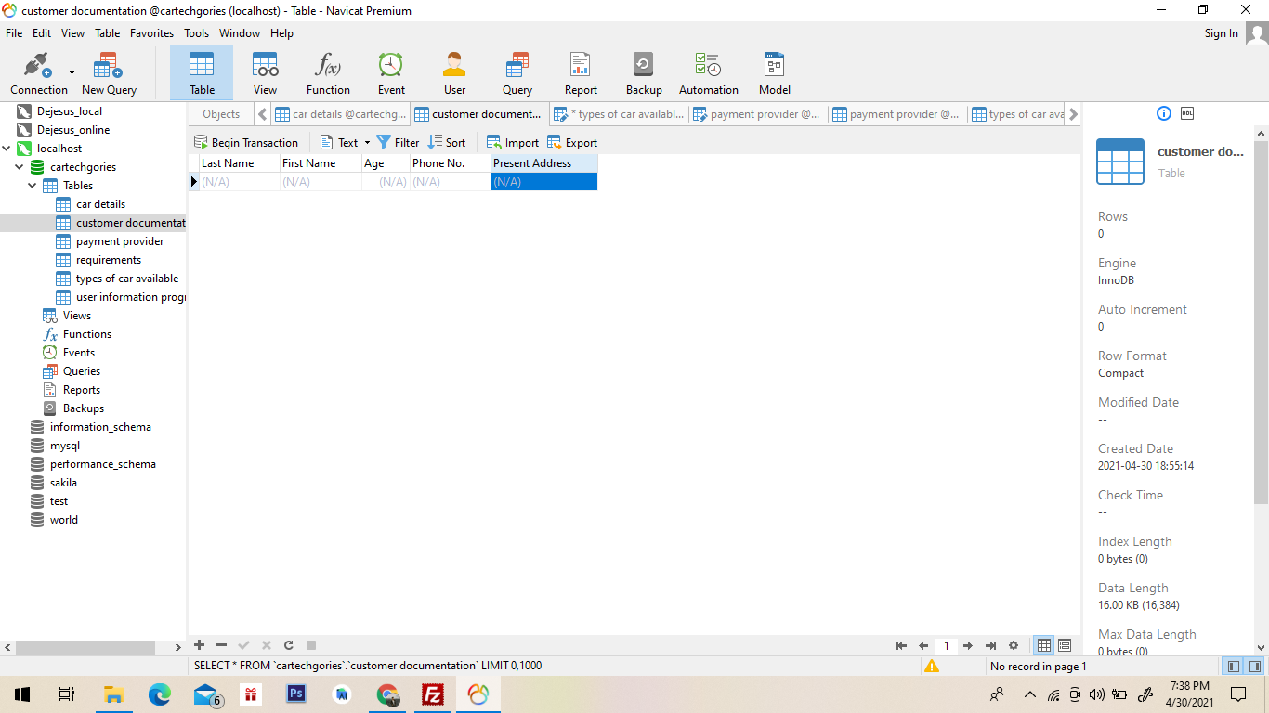Image resolution: width=1269 pixels, height=713 pixels.
Task: Open the Text display dropdown
Action: click(x=346, y=143)
